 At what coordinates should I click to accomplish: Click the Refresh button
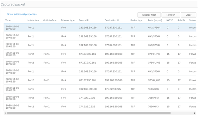point(171,15)
